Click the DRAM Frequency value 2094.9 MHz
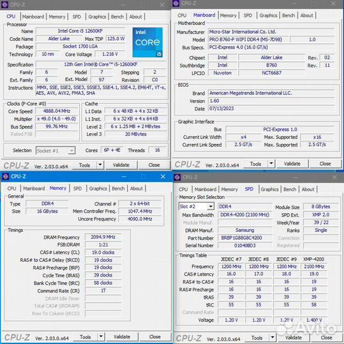The width and height of the screenshot is (344, 344). click(x=103, y=237)
